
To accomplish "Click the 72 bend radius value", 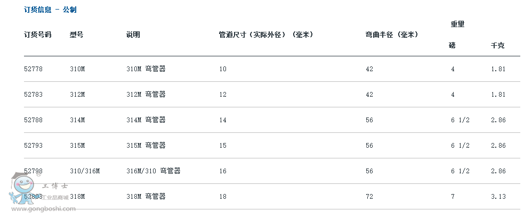I will click(368, 197).
